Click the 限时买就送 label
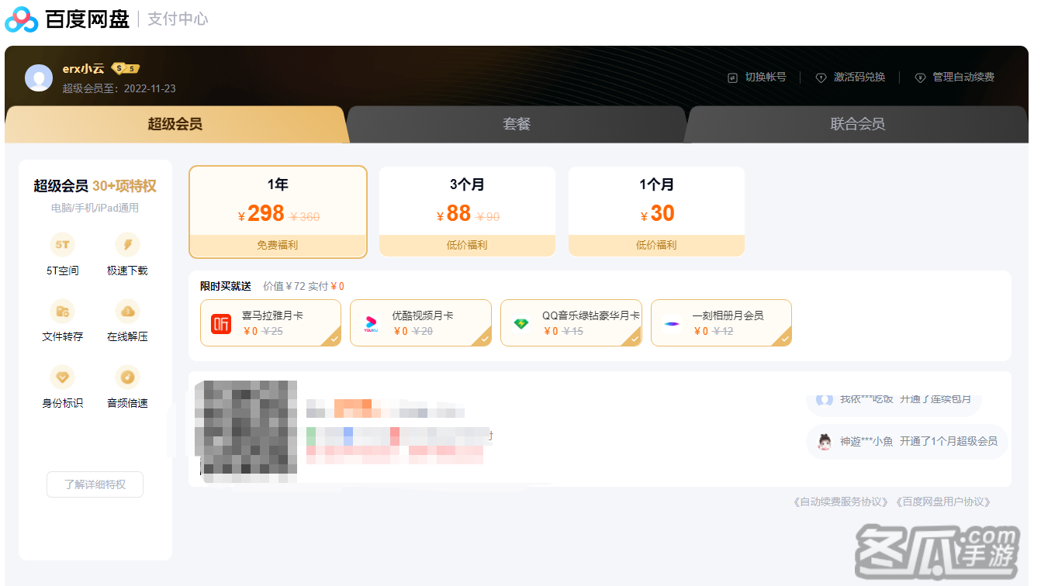Viewport: 1041px width, 586px height. [226, 286]
